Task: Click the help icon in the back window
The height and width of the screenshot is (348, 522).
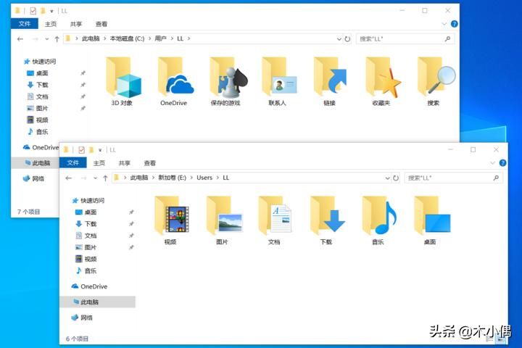Action: click(x=454, y=24)
